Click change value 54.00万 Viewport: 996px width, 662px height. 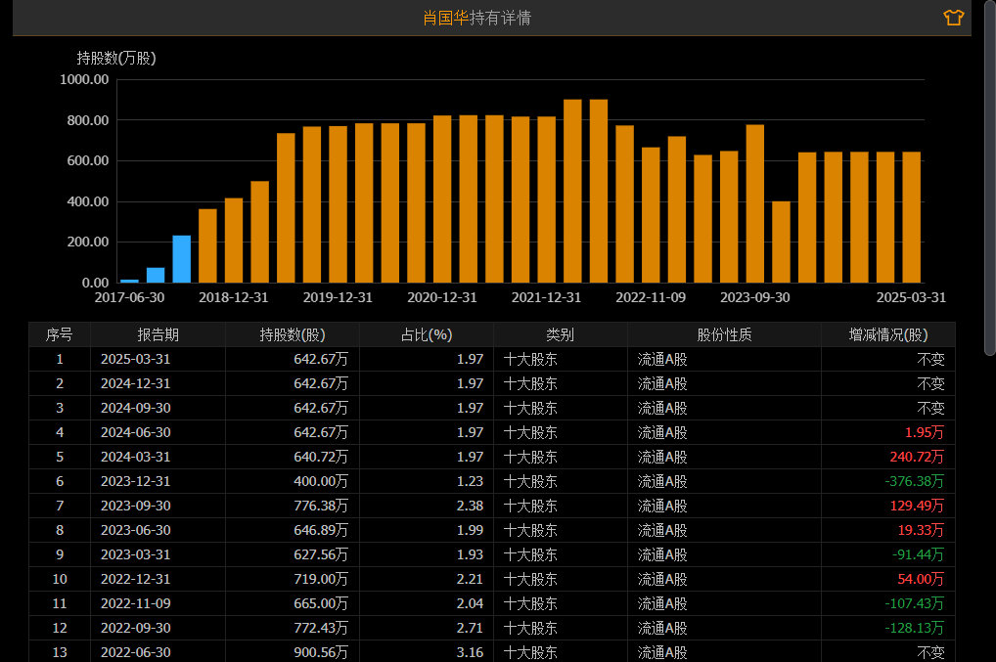click(x=921, y=579)
